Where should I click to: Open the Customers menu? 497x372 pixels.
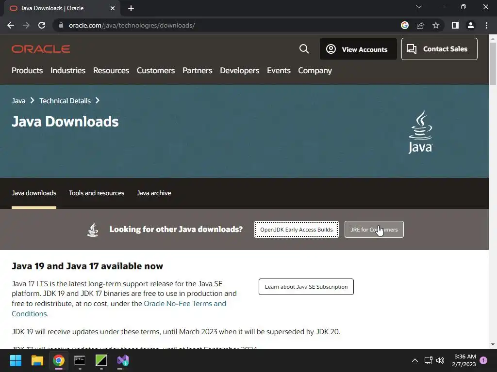pos(156,71)
